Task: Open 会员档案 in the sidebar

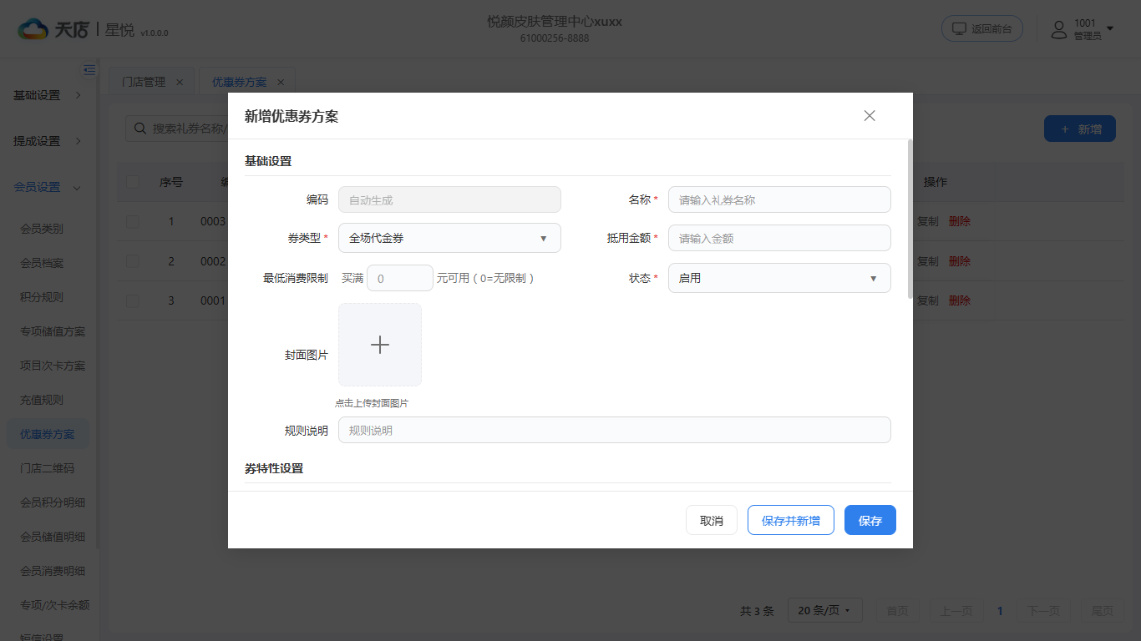Action: 42,263
